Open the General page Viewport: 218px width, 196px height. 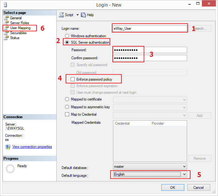[x=16, y=18]
